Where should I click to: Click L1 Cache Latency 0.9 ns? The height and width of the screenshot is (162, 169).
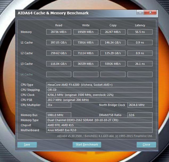(140, 42)
